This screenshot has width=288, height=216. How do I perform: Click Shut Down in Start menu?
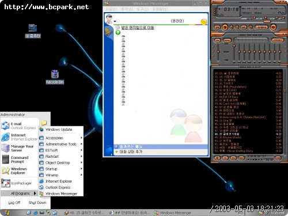37,202
